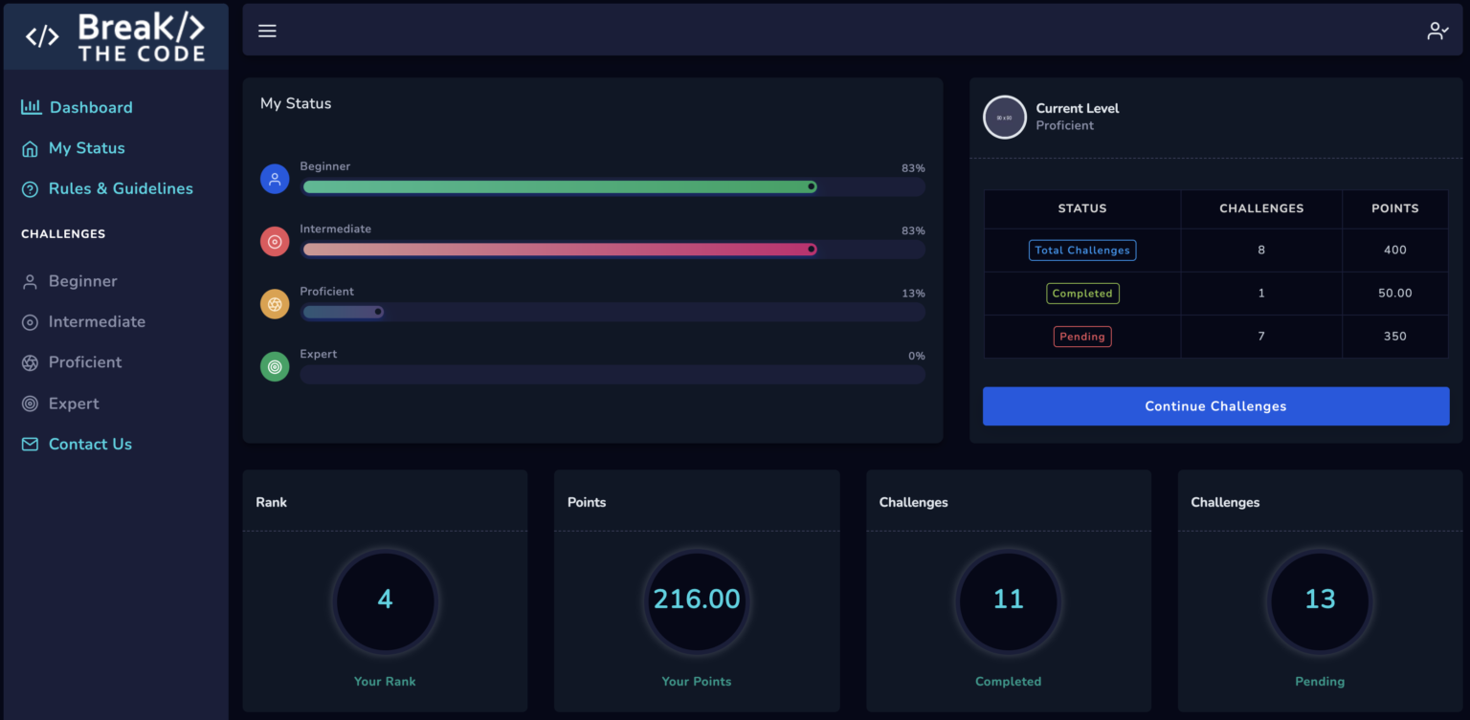
Task: Click the Pending status badge
Action: tap(1082, 337)
